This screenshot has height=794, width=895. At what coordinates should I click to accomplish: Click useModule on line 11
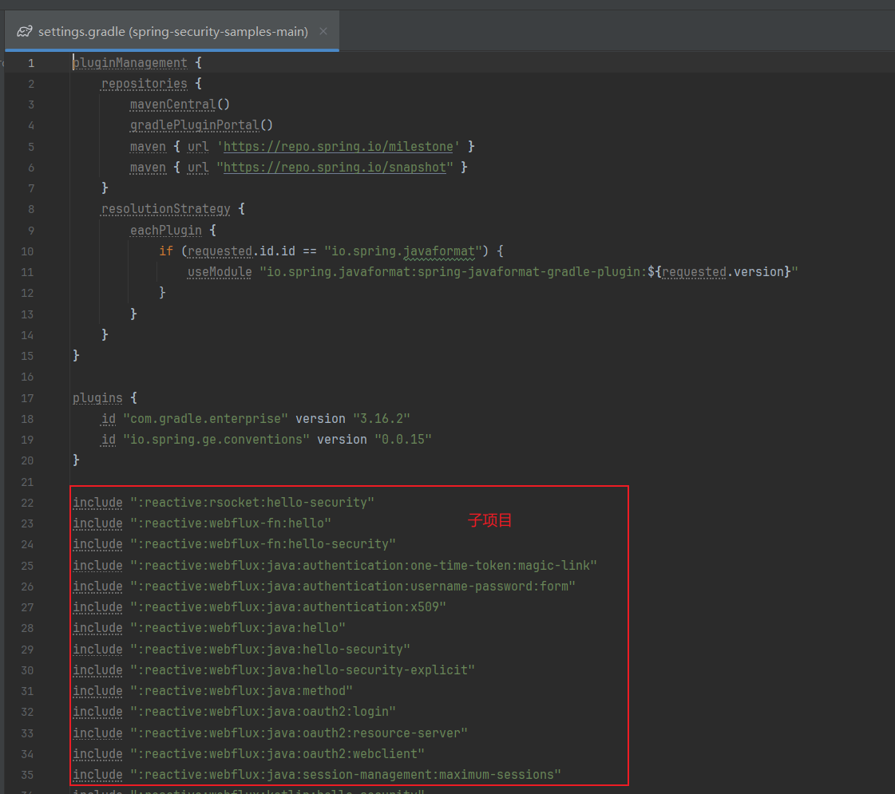[220, 272]
